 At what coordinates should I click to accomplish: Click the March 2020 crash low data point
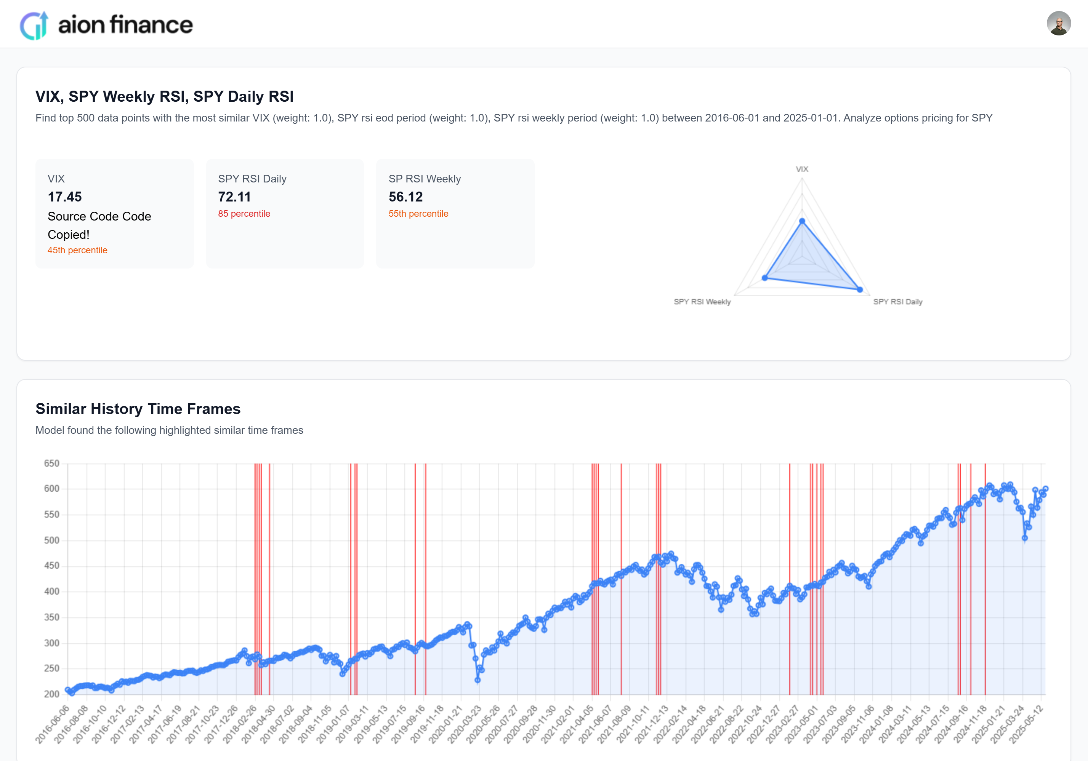click(x=478, y=680)
